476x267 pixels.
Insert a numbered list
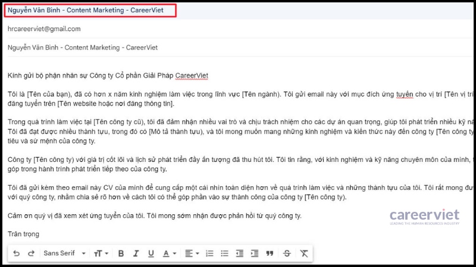209,253
